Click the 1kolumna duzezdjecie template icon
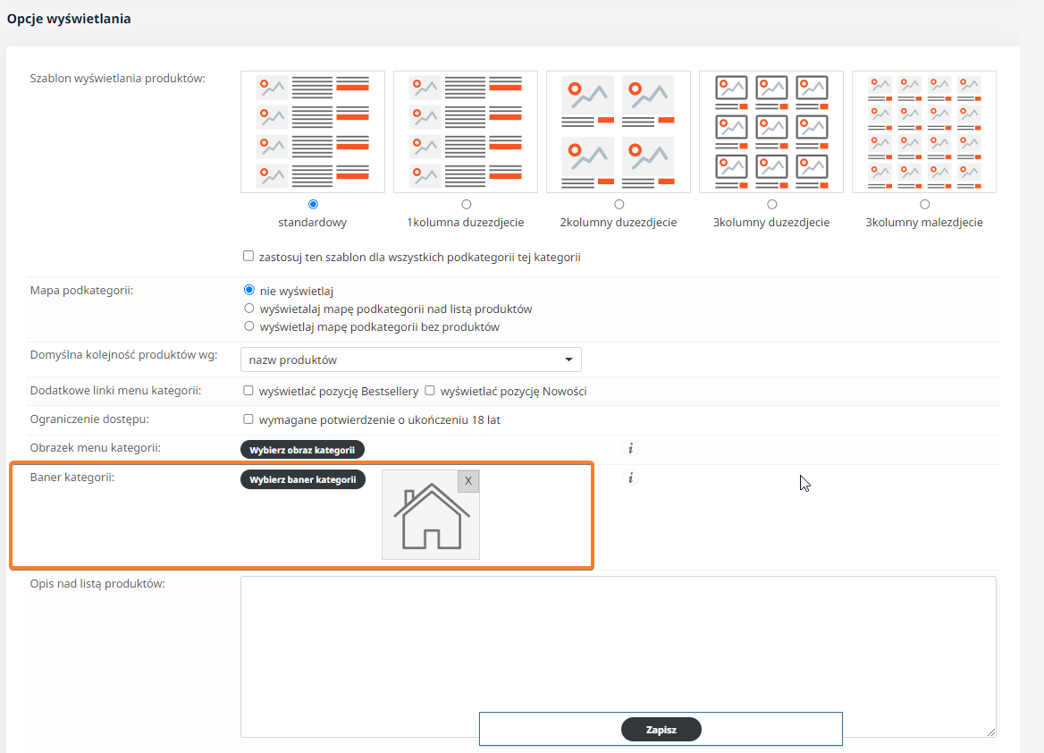1044x753 pixels. click(466, 131)
